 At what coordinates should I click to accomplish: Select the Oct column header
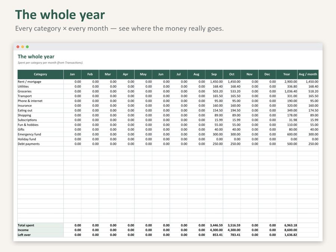coord(232,74)
